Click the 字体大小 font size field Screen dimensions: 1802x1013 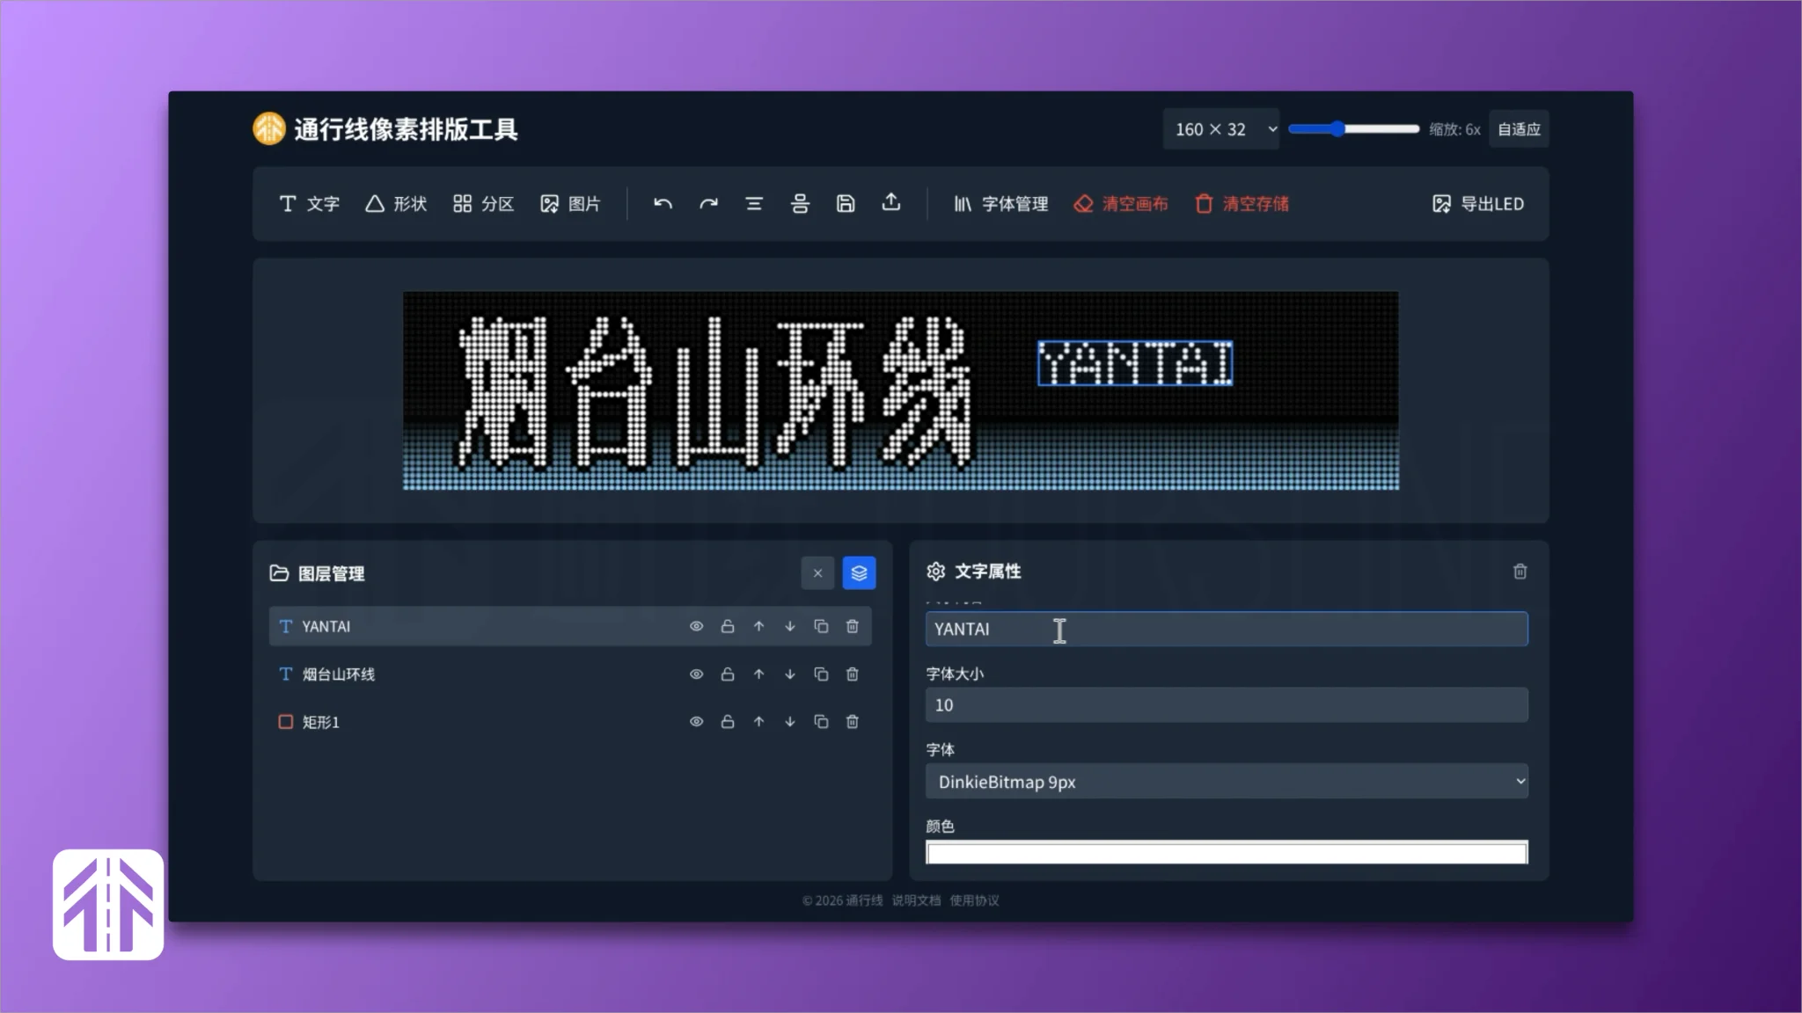1227,704
